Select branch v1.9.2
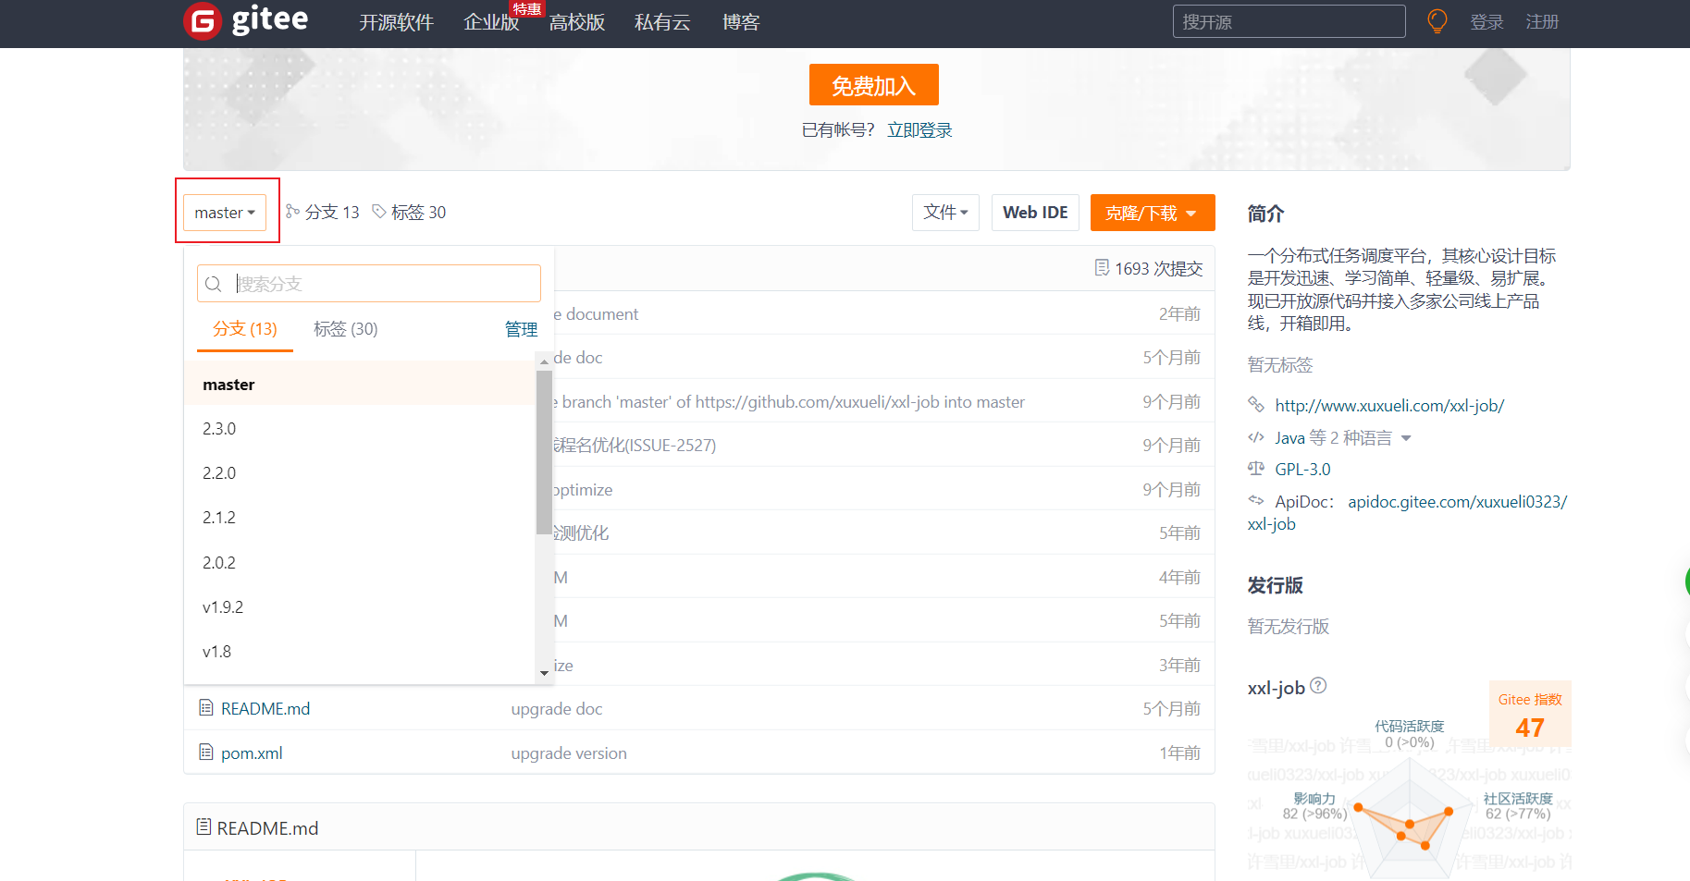The height and width of the screenshot is (881, 1690). (360, 607)
